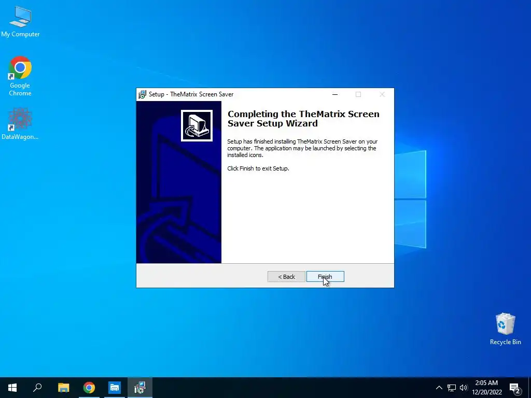Close the TheMatrix Screen Saver setup window
The image size is (531, 398).
click(382, 94)
